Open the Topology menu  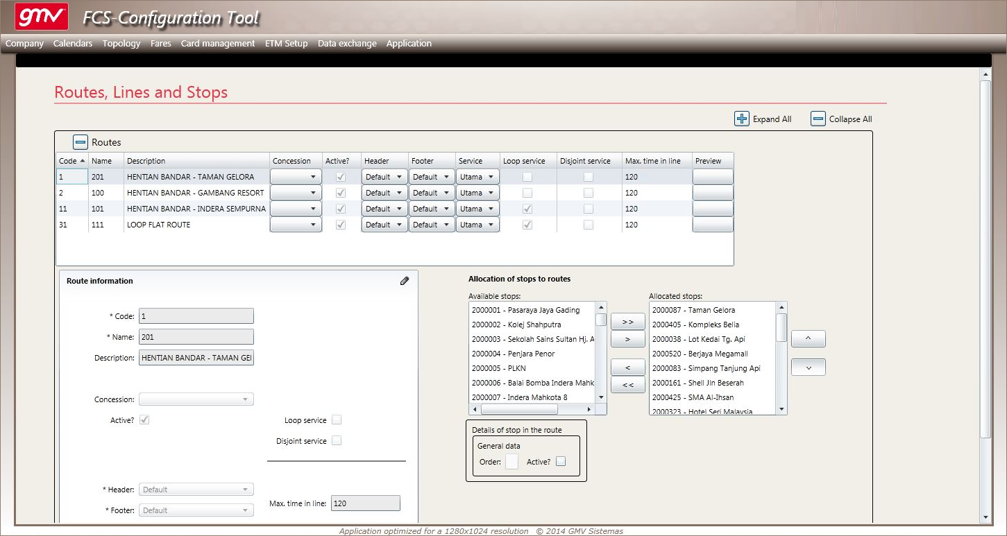(x=121, y=43)
